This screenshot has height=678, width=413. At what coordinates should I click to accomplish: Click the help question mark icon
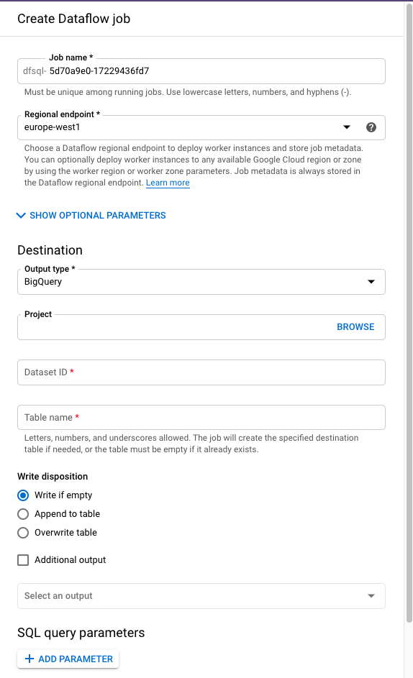point(371,127)
